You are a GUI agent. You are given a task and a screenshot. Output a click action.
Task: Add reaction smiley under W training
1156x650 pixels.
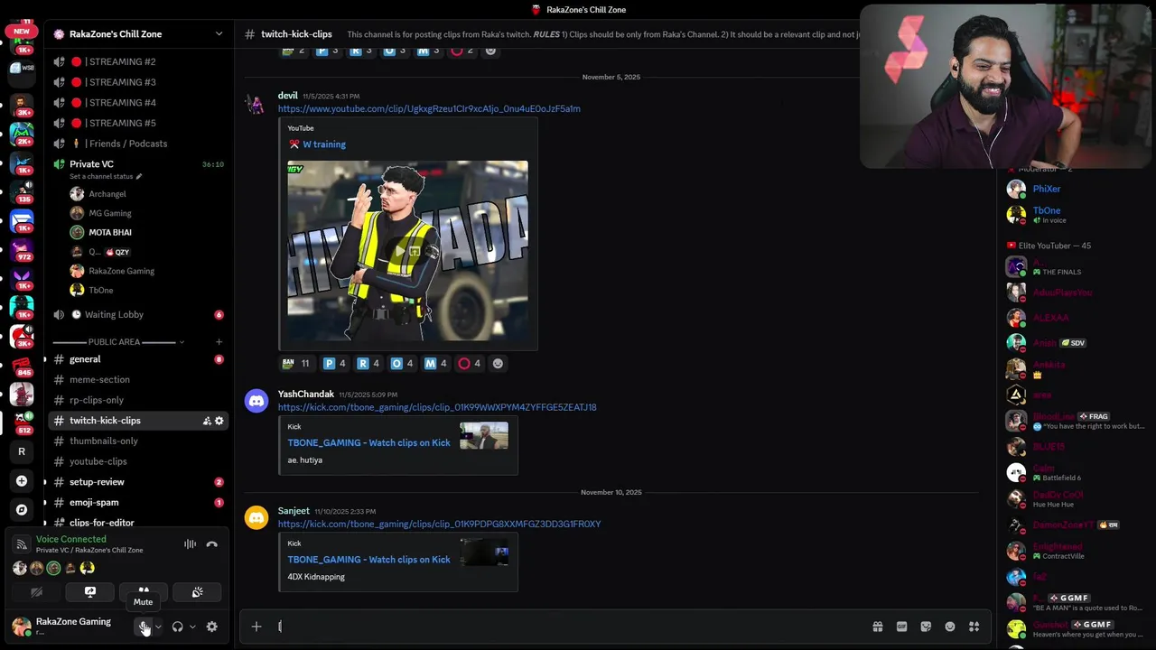click(498, 364)
